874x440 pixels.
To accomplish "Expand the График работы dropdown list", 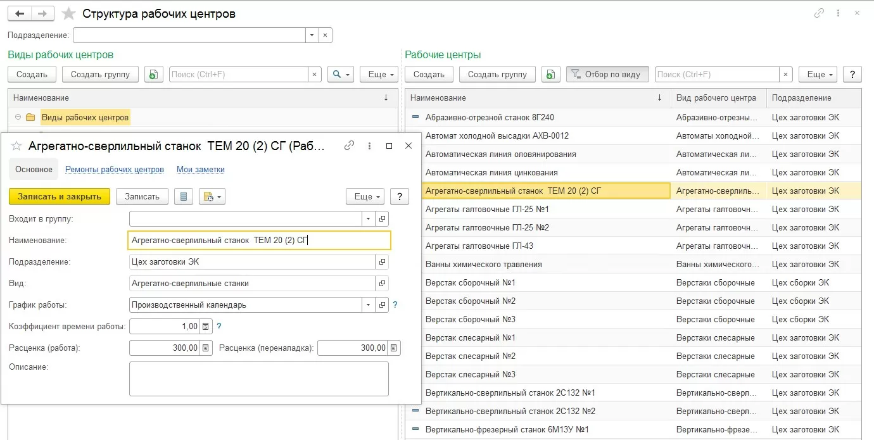I will [369, 305].
